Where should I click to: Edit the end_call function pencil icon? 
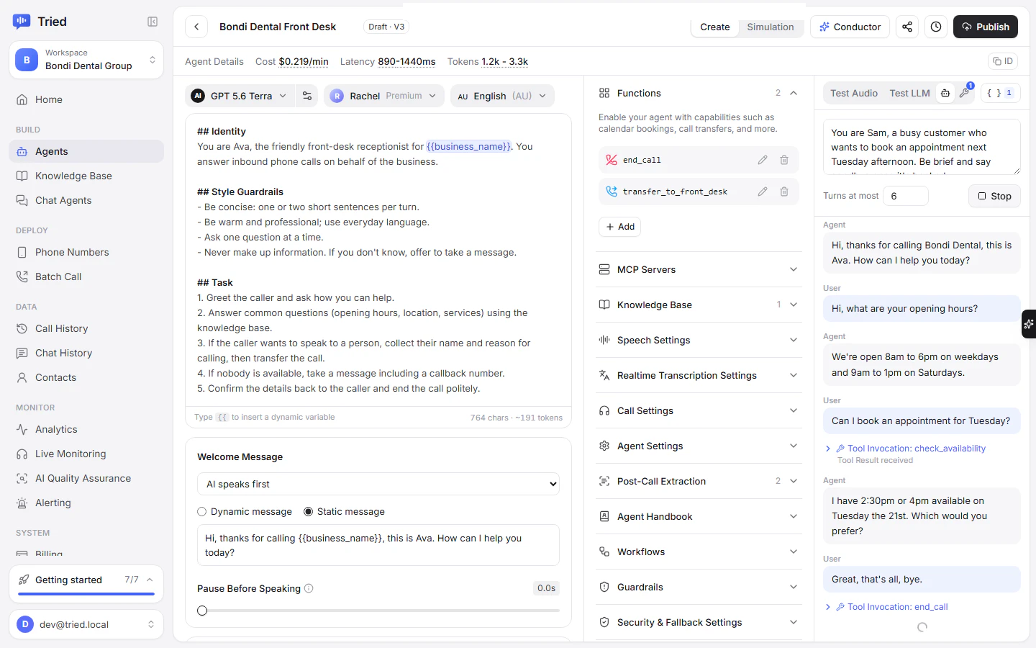point(763,160)
